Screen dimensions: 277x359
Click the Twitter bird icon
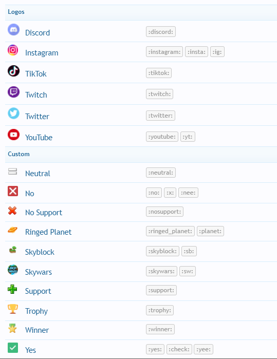click(x=13, y=113)
